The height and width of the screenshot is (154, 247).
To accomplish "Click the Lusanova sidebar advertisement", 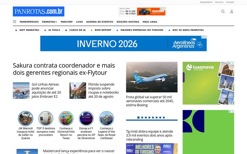I will 208,83.
